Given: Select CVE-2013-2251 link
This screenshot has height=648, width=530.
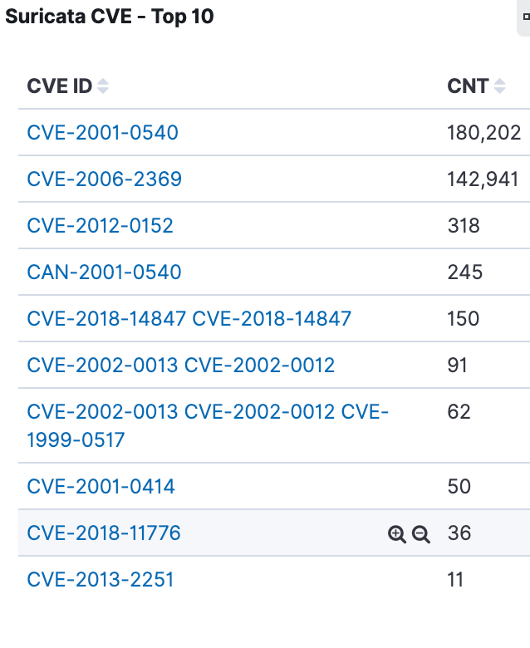Looking at the screenshot, I should click(x=101, y=579).
